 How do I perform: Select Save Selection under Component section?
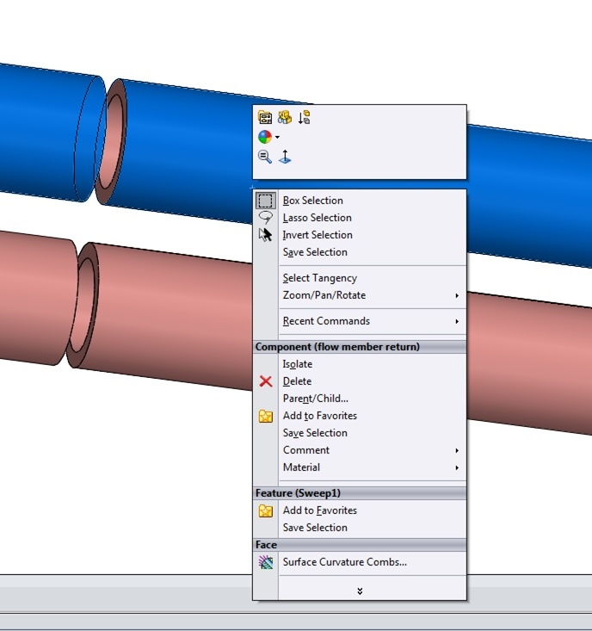315,433
